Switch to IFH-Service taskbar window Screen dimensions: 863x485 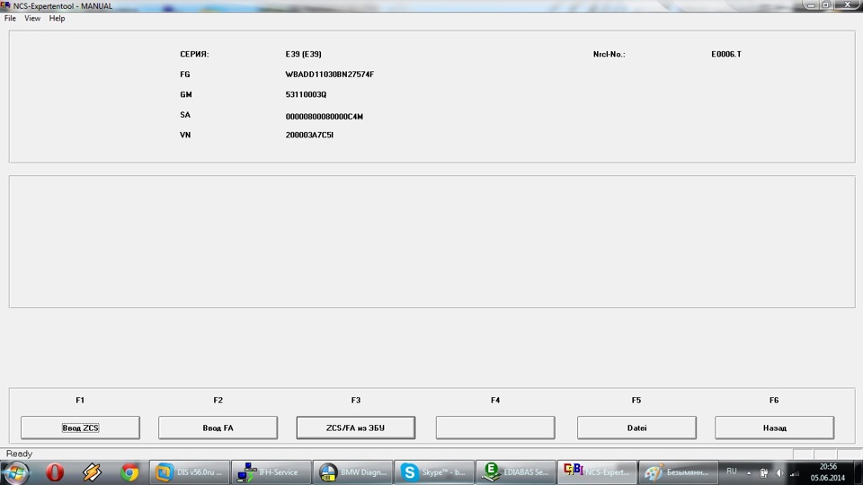click(271, 473)
